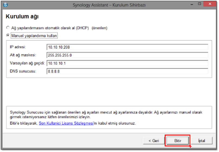Click the Kurulum ağı heading text
The height and width of the screenshot is (152, 219).
(22, 16)
